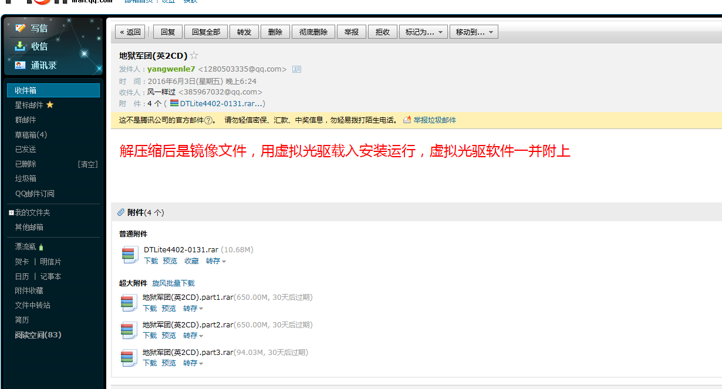This screenshot has height=389, width=722.
Task: Star the email 地狱军团(英2CD)
Action: (x=194, y=56)
